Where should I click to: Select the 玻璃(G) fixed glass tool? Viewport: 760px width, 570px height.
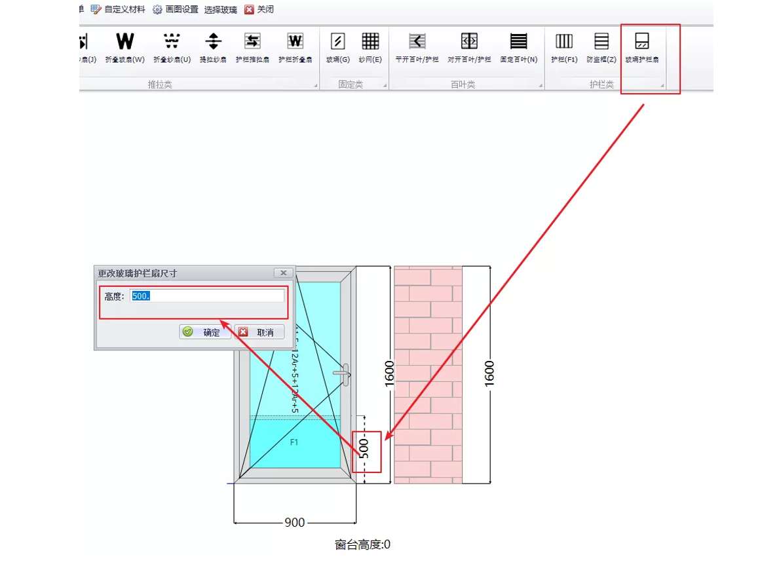[x=337, y=47]
